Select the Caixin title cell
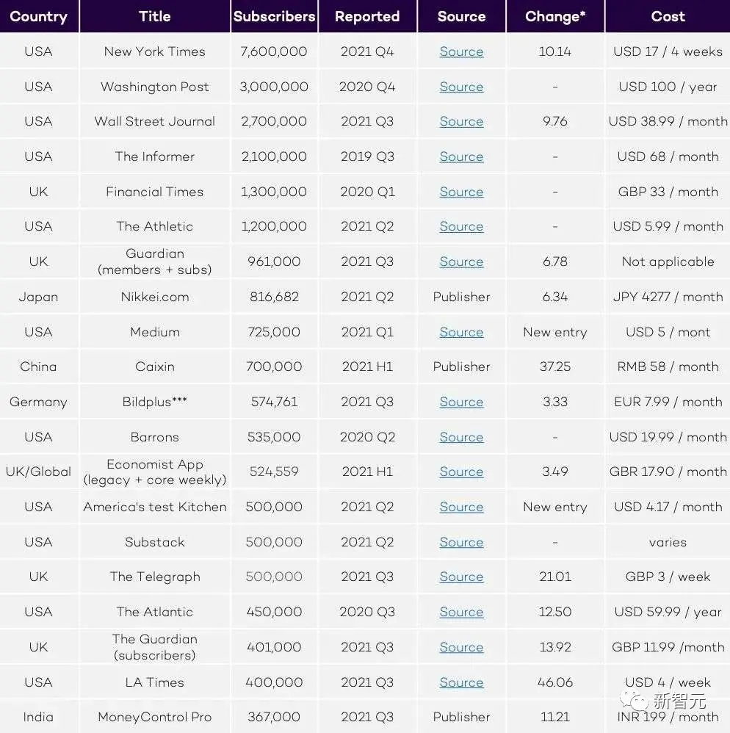The image size is (730, 733). [154, 366]
